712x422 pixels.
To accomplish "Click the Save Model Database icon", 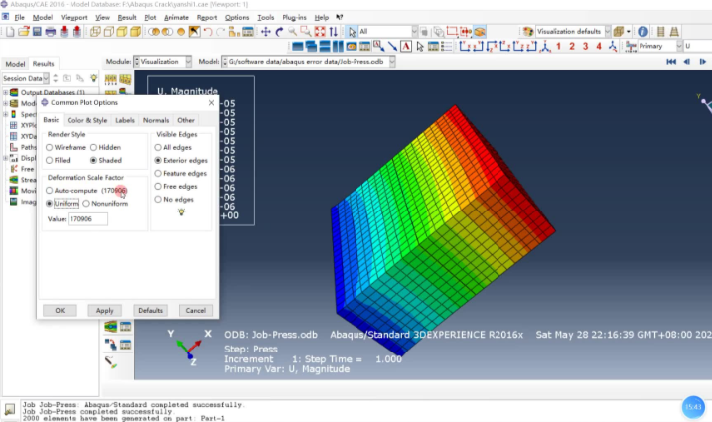I will [38, 32].
